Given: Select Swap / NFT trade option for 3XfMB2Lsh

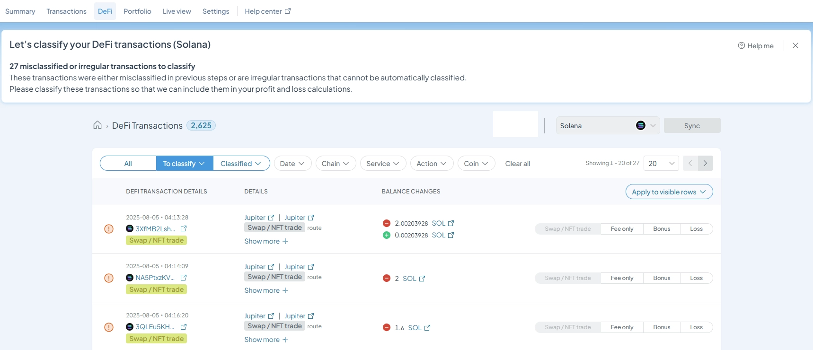Looking at the screenshot, I should [568, 229].
